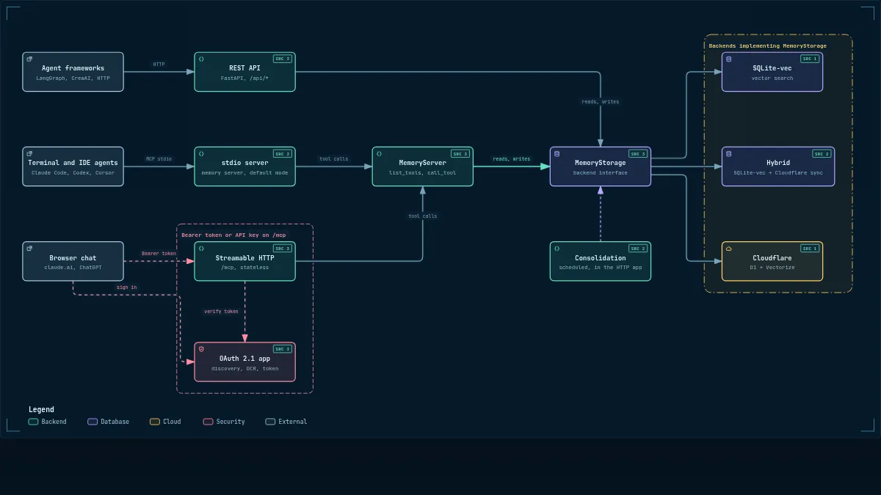The image size is (881, 495).
Task: Click the Database legend swatch
Action: [93, 422]
